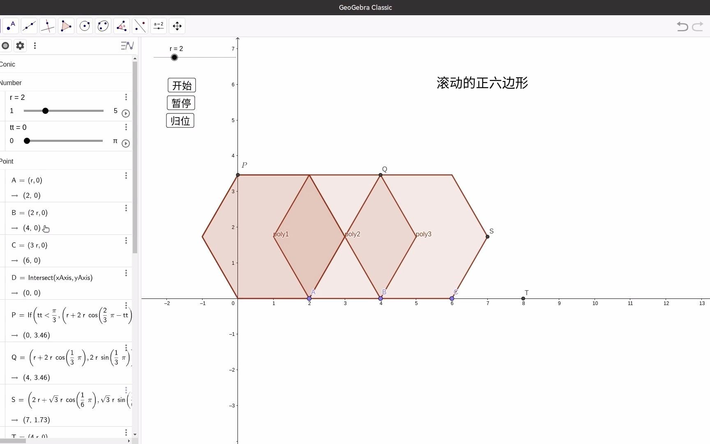Image resolution: width=710 pixels, height=444 pixels.
Task: Click the round gray Algebra style bar button
Action: pyautogui.click(x=5, y=46)
